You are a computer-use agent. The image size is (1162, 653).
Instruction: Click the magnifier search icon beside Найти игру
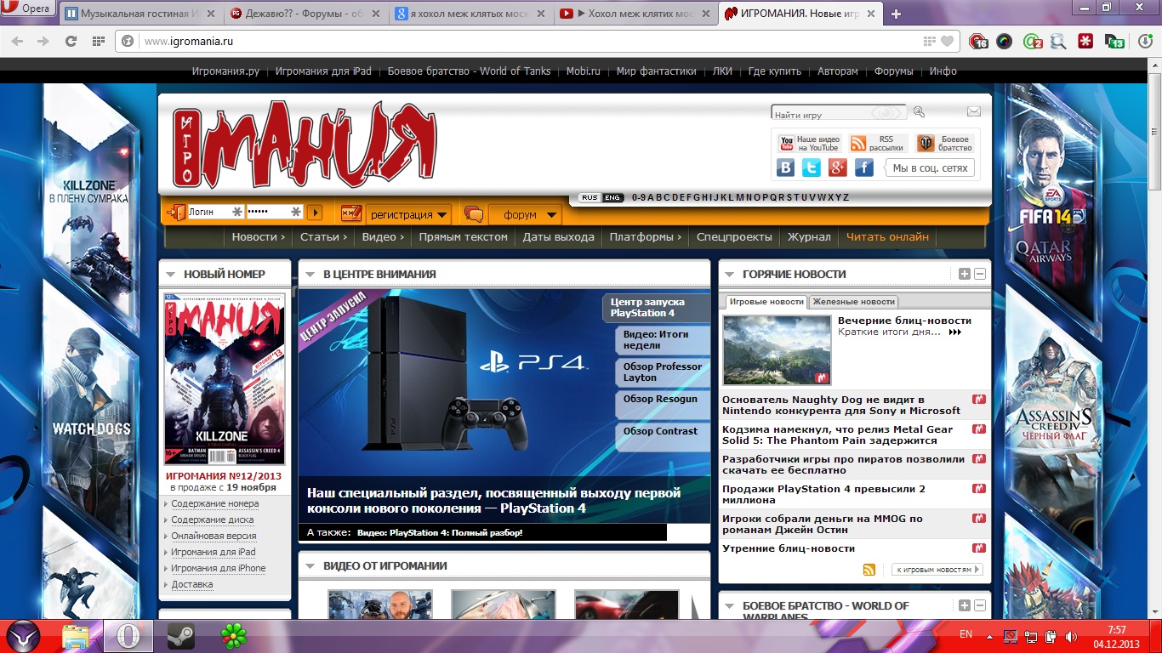pyautogui.click(x=919, y=111)
